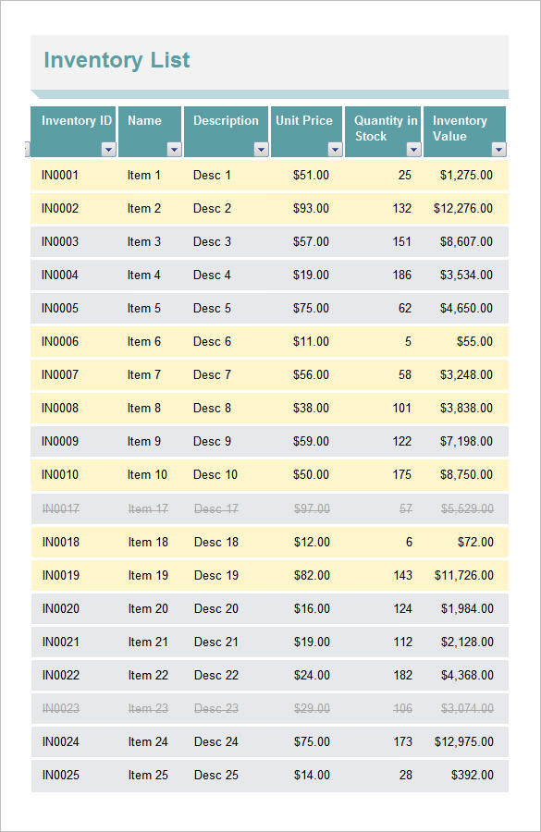Open the Inventory ID filter arrow
The image size is (541, 832).
tap(108, 148)
